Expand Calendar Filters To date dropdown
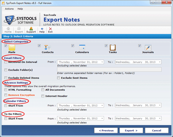The height and width of the screenshot is (137, 173). 160,105
